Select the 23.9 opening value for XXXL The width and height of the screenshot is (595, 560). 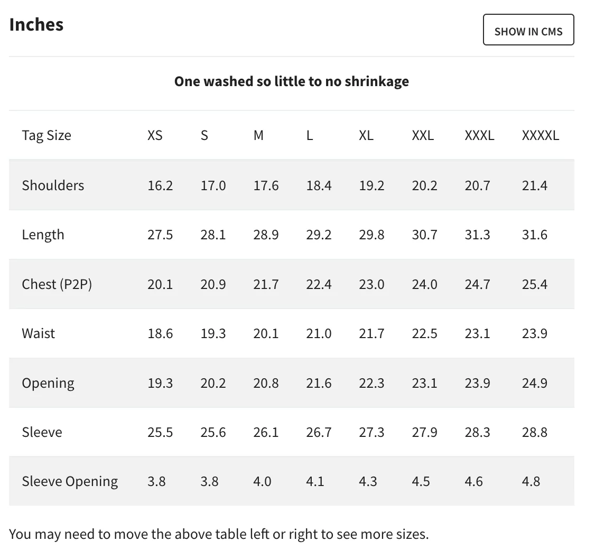coord(477,383)
